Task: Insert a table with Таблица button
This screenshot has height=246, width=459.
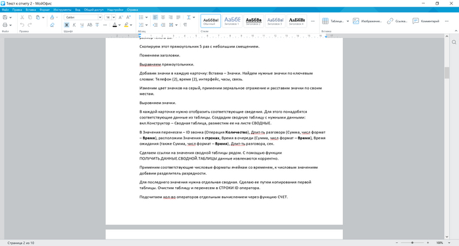Action: click(x=332, y=21)
